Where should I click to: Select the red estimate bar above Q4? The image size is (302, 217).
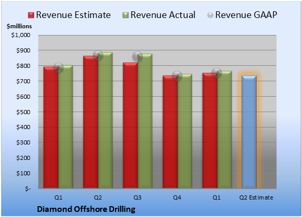(170, 132)
